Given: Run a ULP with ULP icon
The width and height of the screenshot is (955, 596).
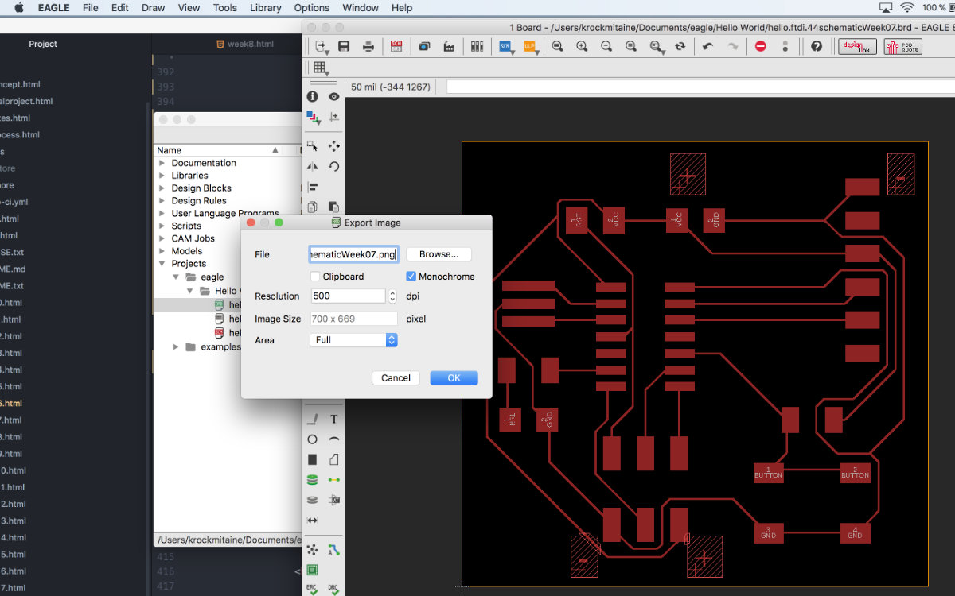Looking at the screenshot, I should 530,46.
